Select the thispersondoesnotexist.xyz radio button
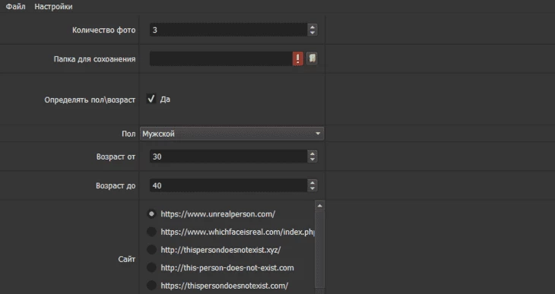The height and width of the screenshot is (294, 555). (x=151, y=250)
